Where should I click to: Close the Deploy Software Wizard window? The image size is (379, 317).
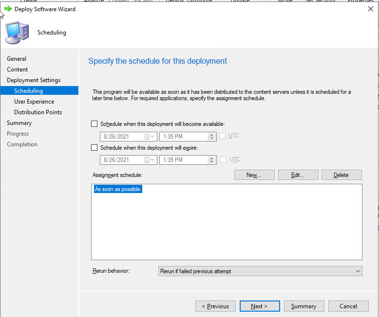(x=370, y=9)
